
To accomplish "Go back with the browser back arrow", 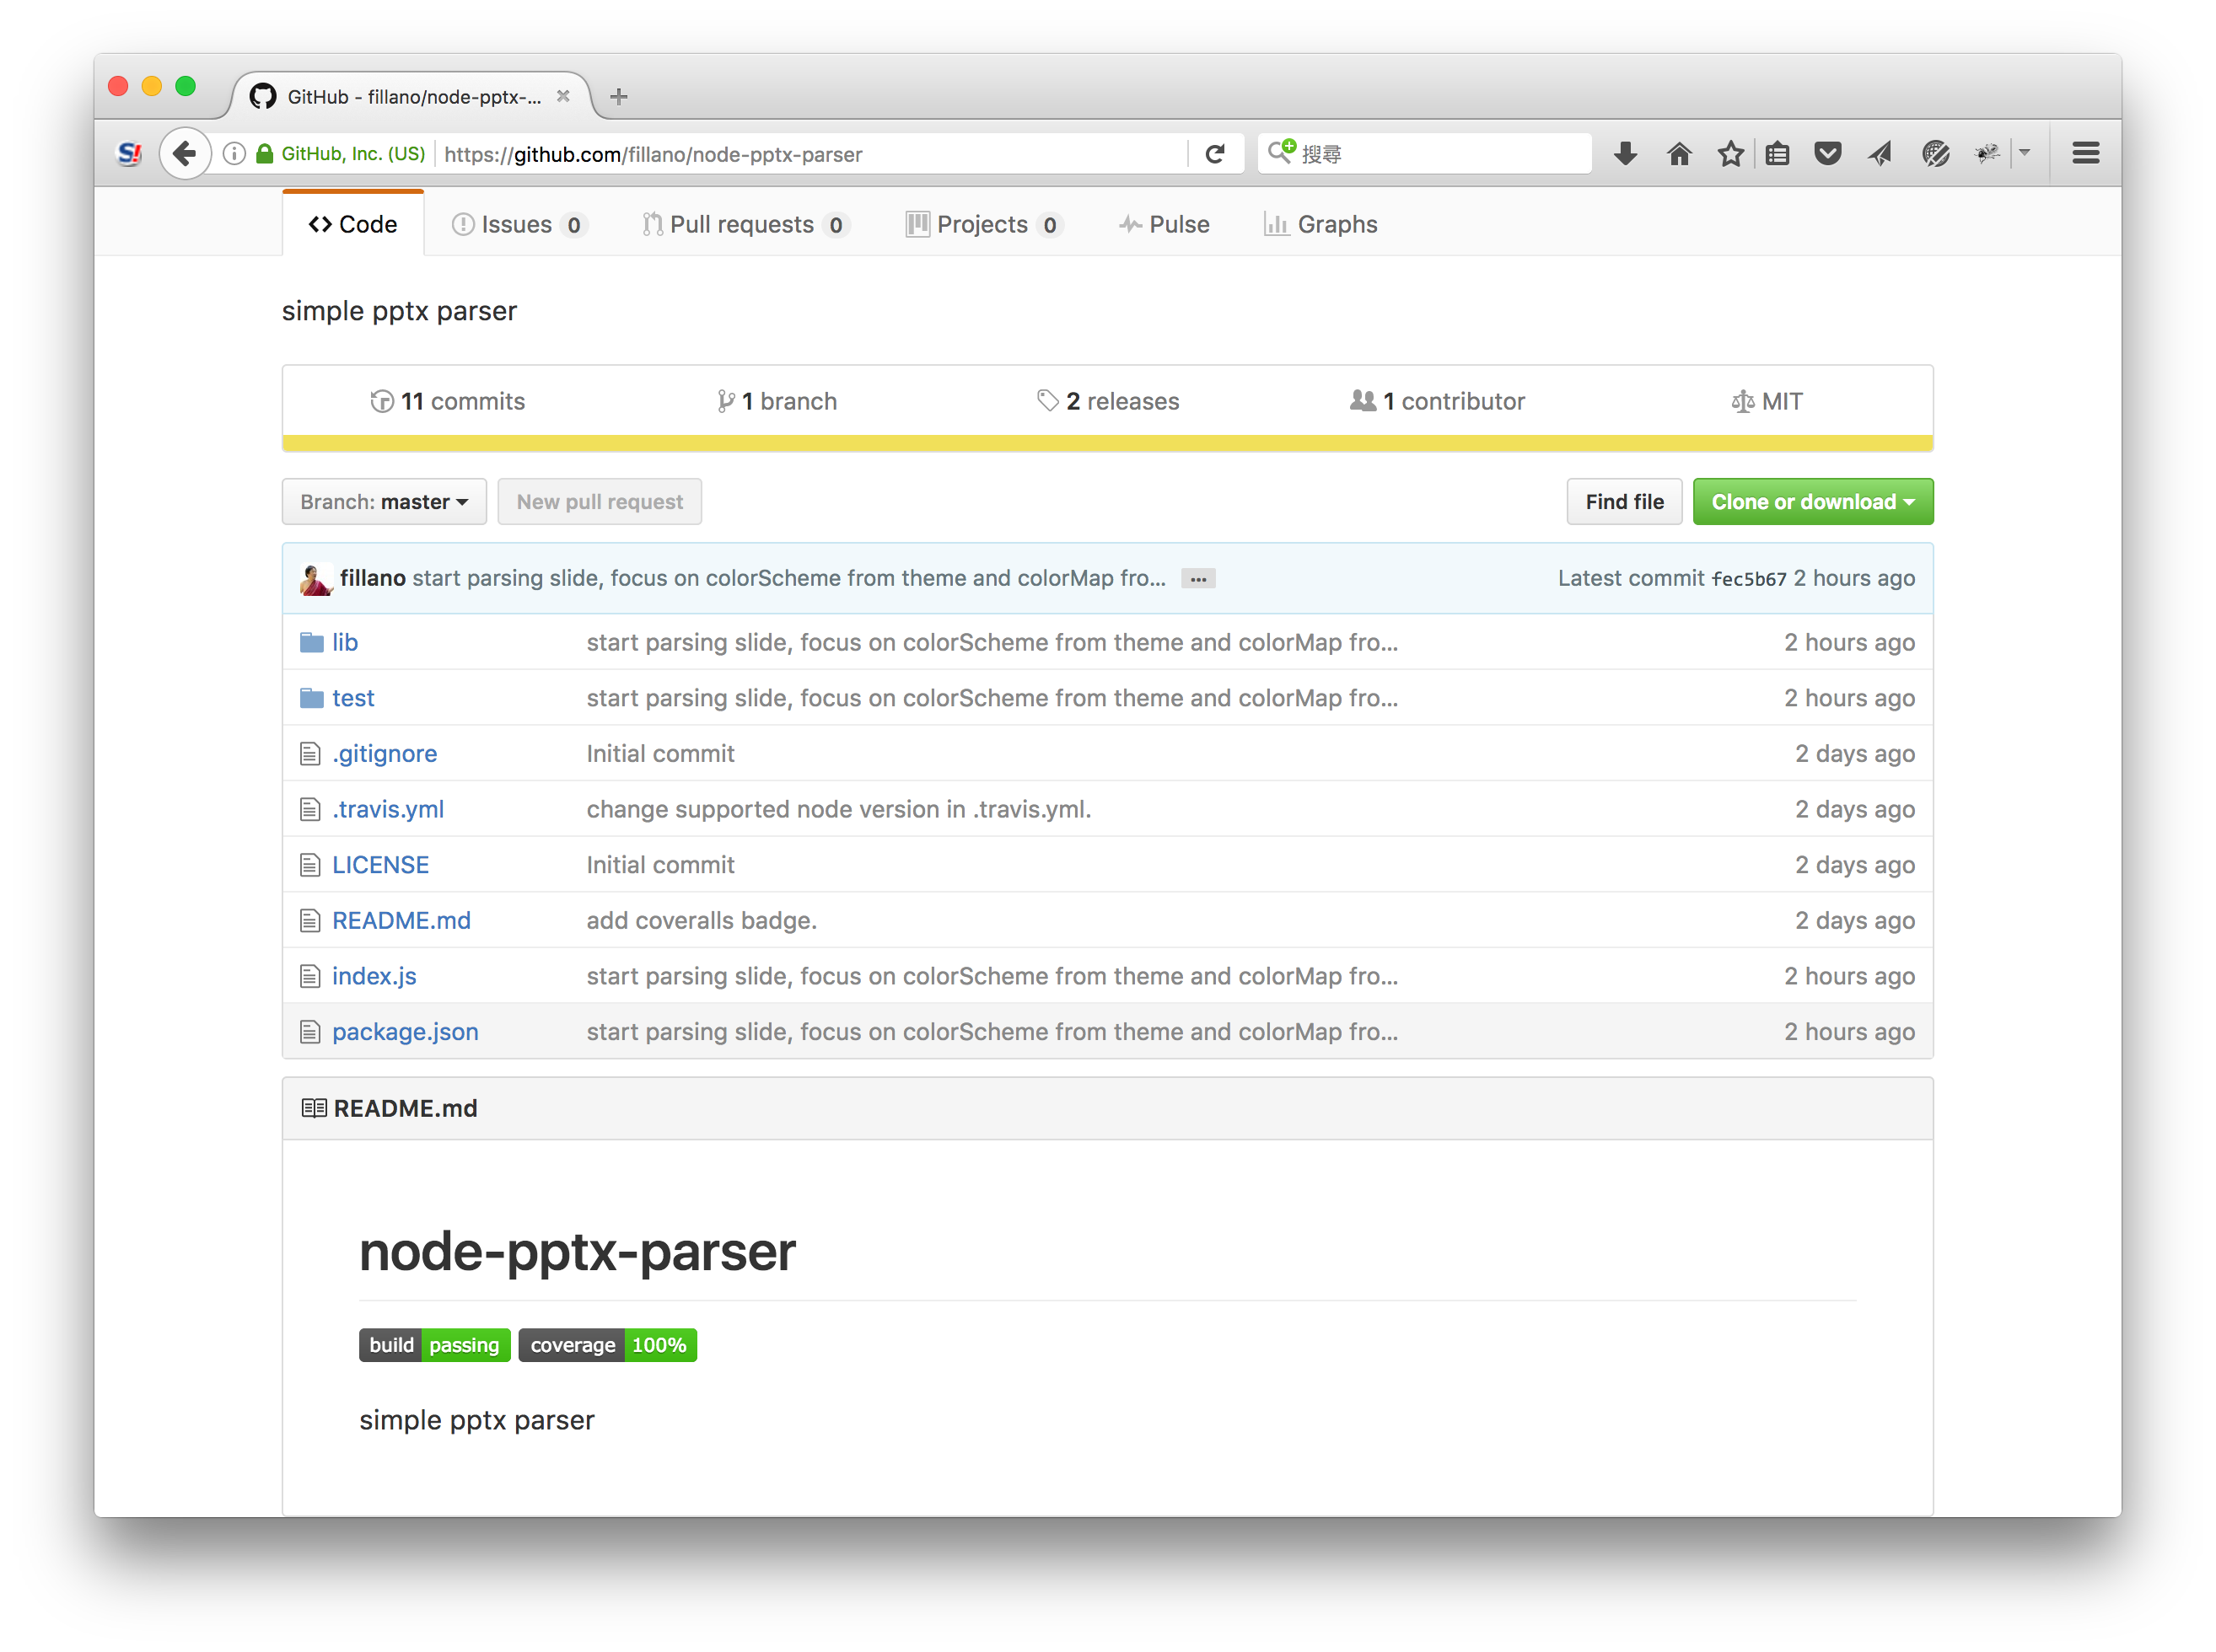I will [184, 153].
